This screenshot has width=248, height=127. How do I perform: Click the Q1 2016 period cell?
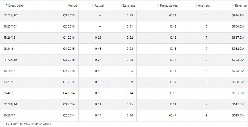pos(69,38)
